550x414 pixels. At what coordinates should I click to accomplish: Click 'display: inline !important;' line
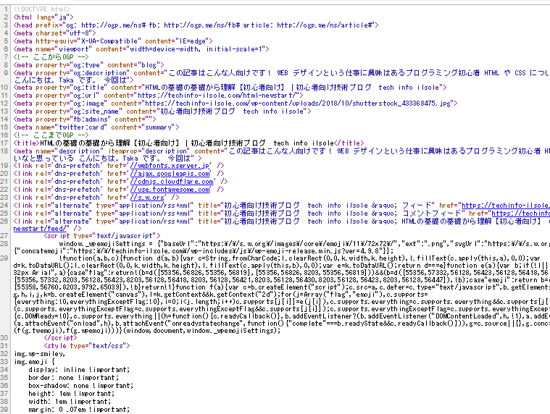[79, 370]
